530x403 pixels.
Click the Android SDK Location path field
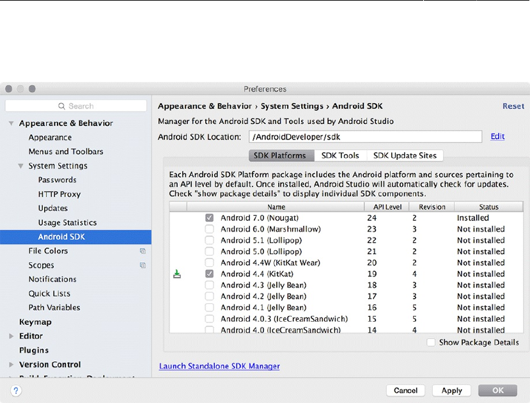[x=364, y=137]
